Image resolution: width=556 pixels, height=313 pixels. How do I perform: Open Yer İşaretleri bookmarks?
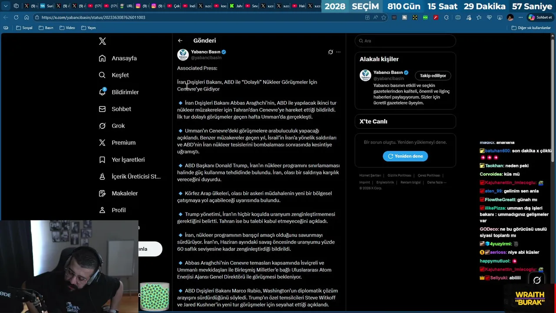pyautogui.click(x=122, y=160)
